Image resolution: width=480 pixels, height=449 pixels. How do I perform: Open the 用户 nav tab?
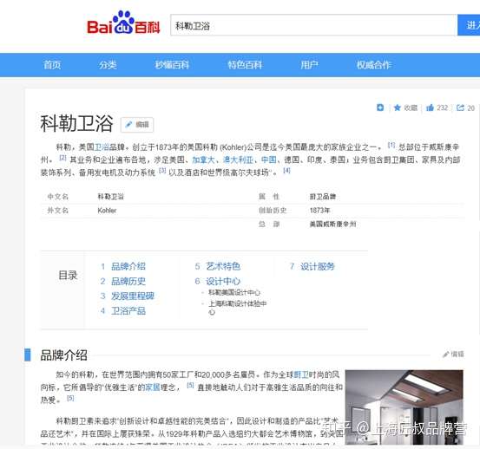pyautogui.click(x=309, y=65)
